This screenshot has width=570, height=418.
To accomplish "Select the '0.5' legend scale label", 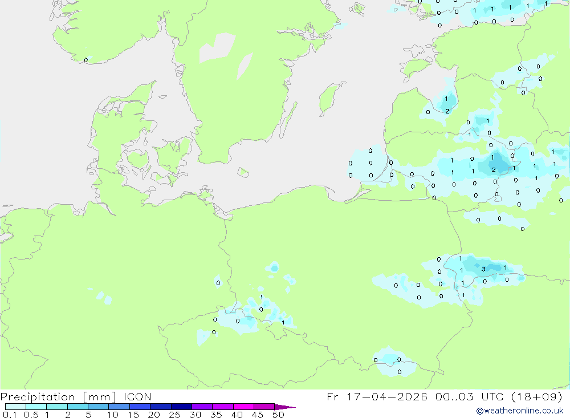I will point(31,415).
